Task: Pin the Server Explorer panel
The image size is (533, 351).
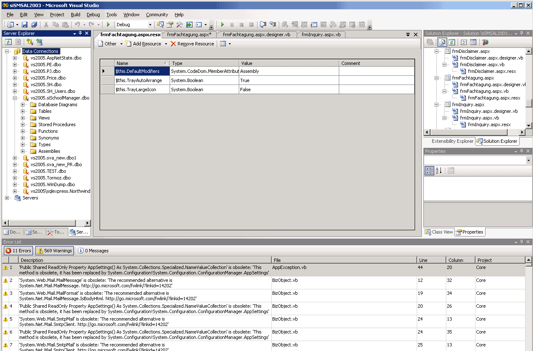Action: pyautogui.click(x=80, y=33)
